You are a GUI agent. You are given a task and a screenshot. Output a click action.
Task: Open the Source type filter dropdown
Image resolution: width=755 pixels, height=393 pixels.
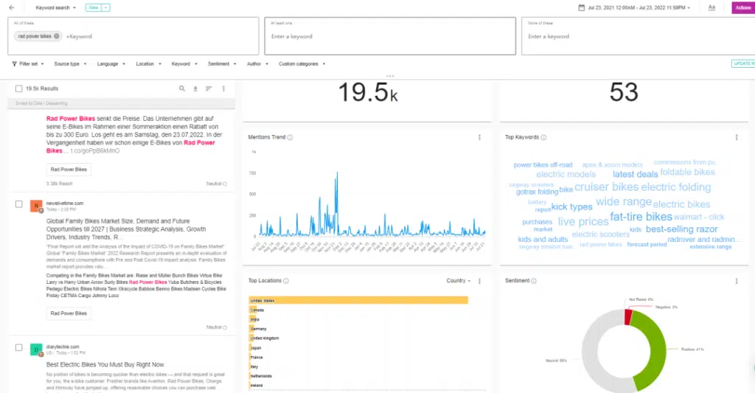70,63
